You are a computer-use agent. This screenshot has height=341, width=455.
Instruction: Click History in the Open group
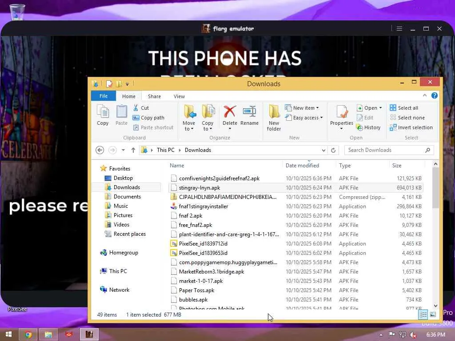(368, 127)
